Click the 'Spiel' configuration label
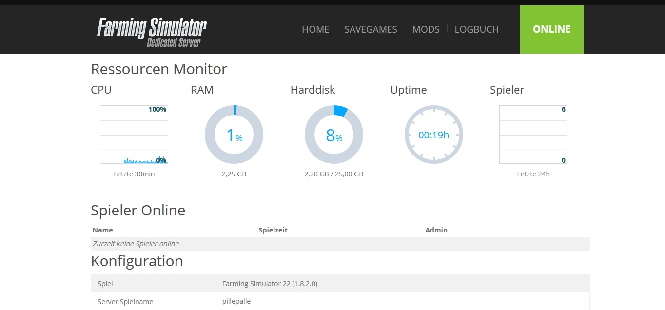Viewport: 665px width, 310px height. (105, 284)
